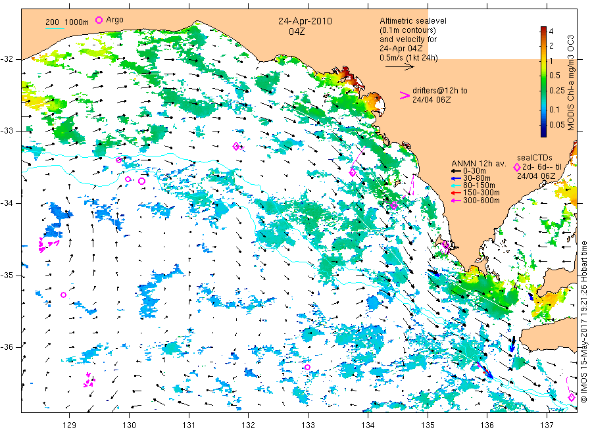Click the magenta drifter arrowhead legend symbol
The height and width of the screenshot is (434, 592).
click(405, 95)
